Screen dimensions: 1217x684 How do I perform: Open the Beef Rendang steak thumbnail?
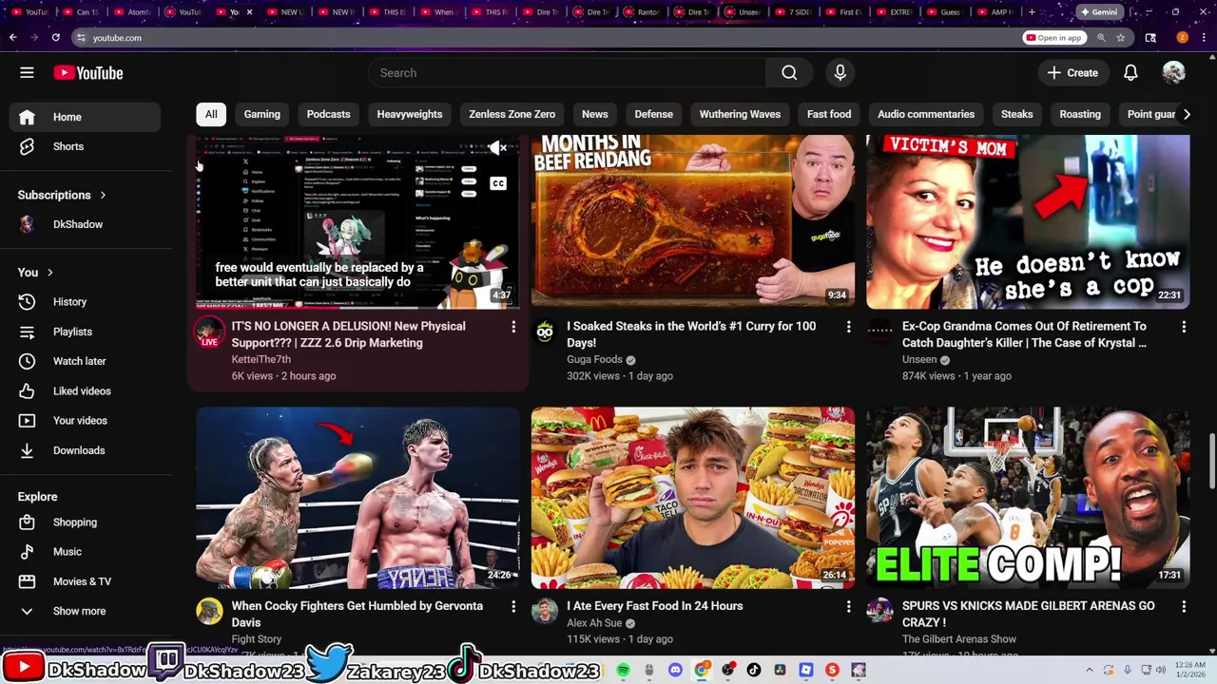pos(693,221)
